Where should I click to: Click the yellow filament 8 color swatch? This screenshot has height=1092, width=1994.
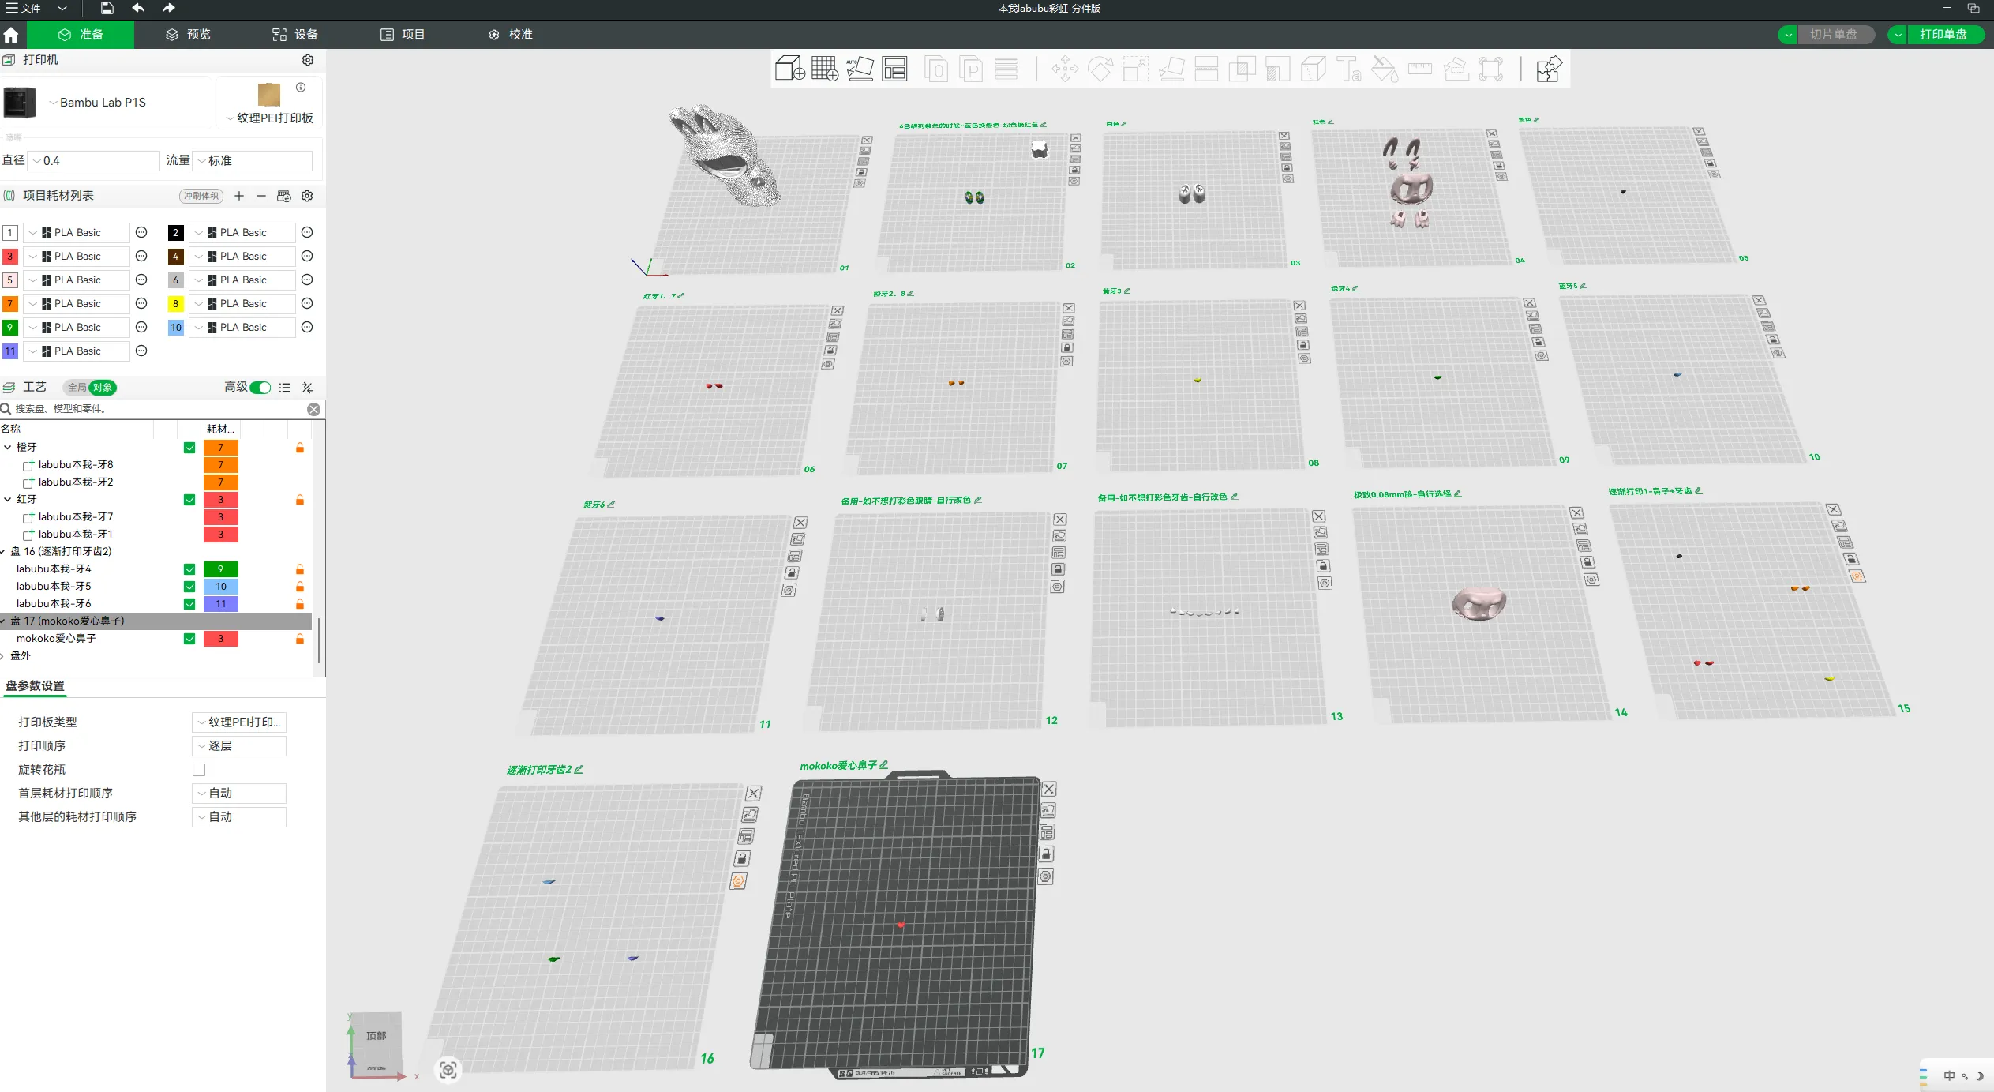(175, 304)
